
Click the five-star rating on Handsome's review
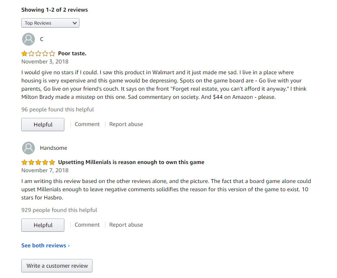click(x=38, y=162)
